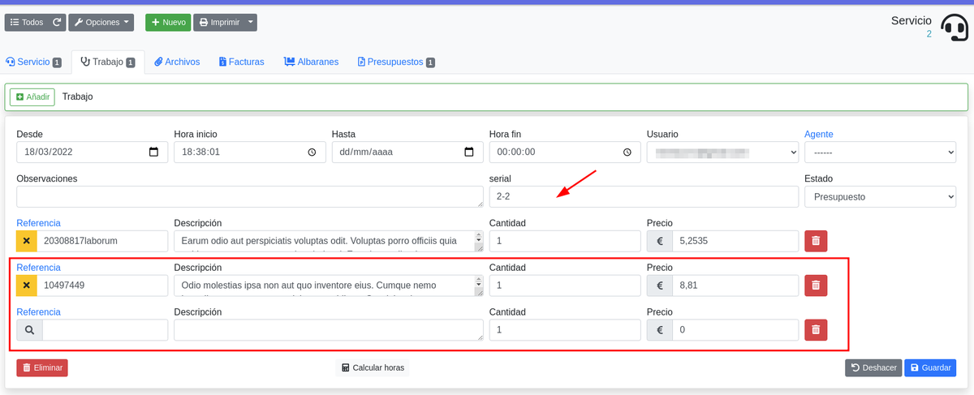Delete the 10497449 line with its trash icon
Image resolution: width=974 pixels, height=395 pixels.
(816, 286)
